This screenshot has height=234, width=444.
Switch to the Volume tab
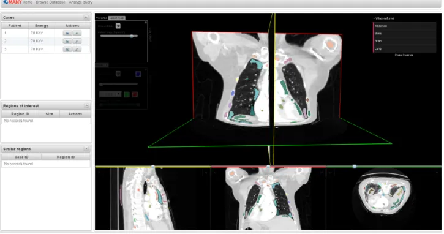click(x=102, y=18)
